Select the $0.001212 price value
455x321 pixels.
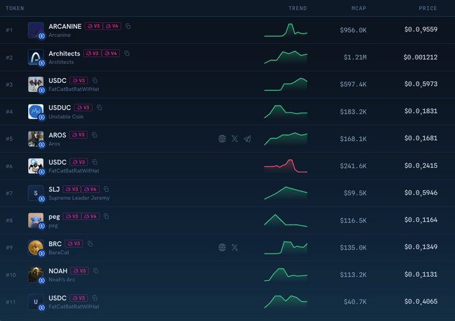tap(420, 58)
